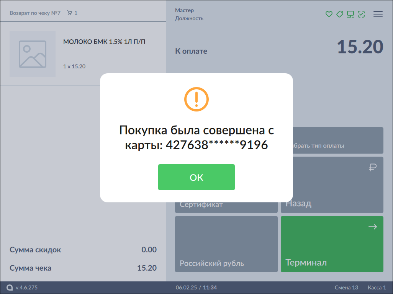Click the arrow icon on Терминал tile
This screenshot has height=294, width=393.
(x=372, y=227)
